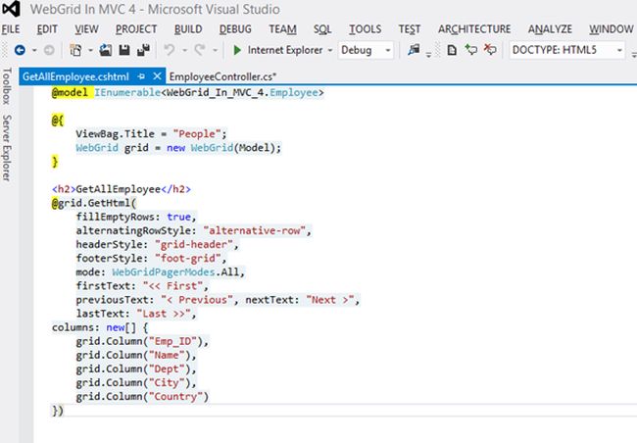Click the grid.Column("Name") line
637x443 pixels.
pos(136,355)
